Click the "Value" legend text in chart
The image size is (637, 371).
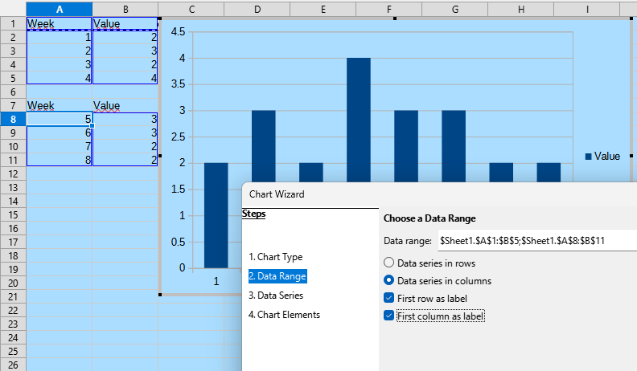tap(607, 157)
